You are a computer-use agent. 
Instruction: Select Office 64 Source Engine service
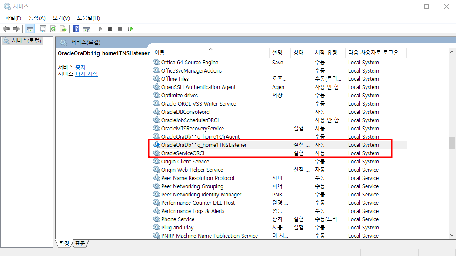click(x=190, y=62)
